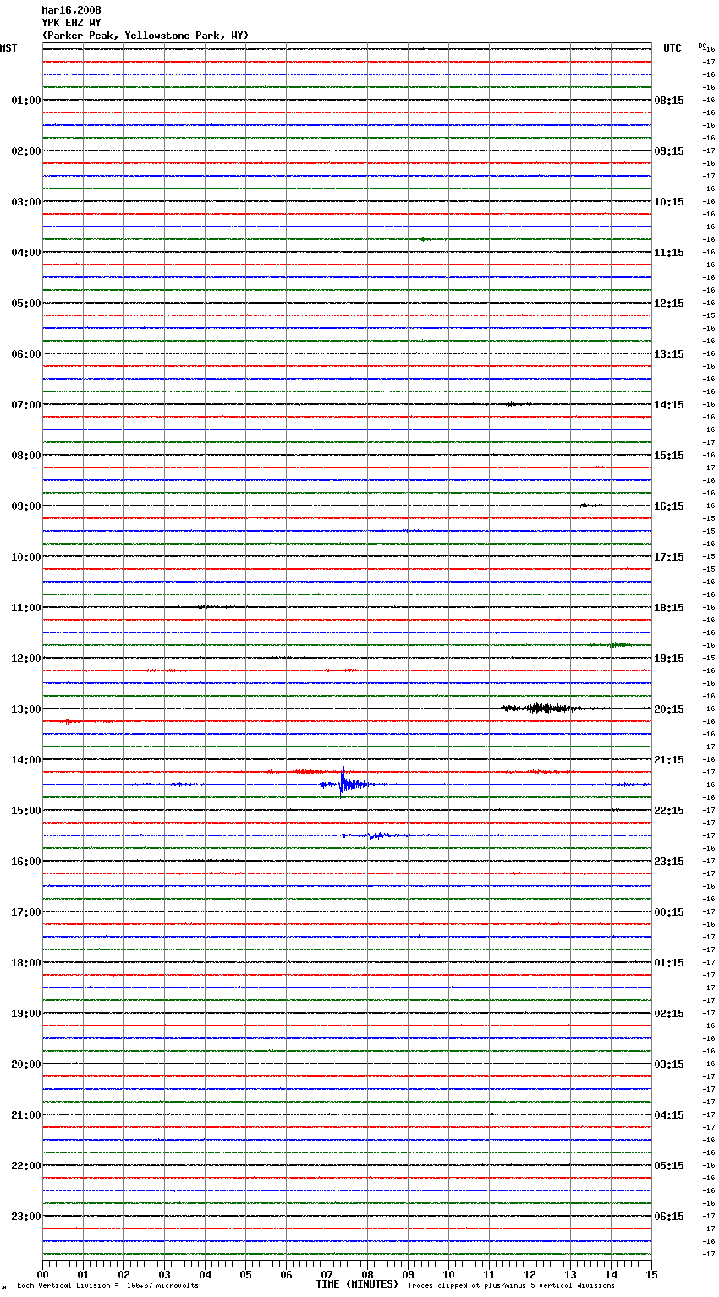Select the 02:00 MST time label

[x=26, y=151]
